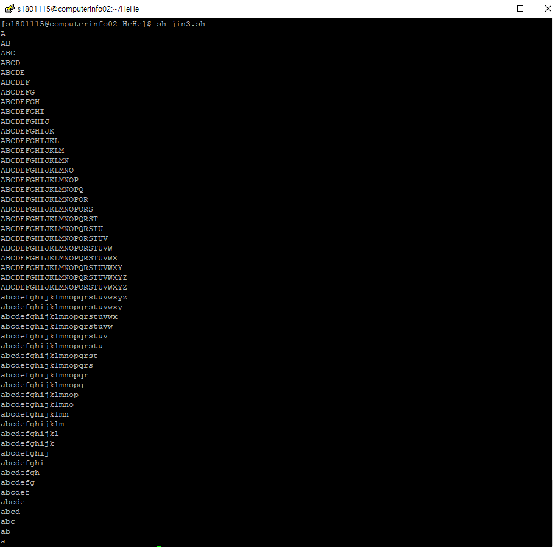Click the prompt '[s1801115@computerinfo02 HeHe]$'
Screen dimensions: 553x547
pyautogui.click(x=76, y=24)
